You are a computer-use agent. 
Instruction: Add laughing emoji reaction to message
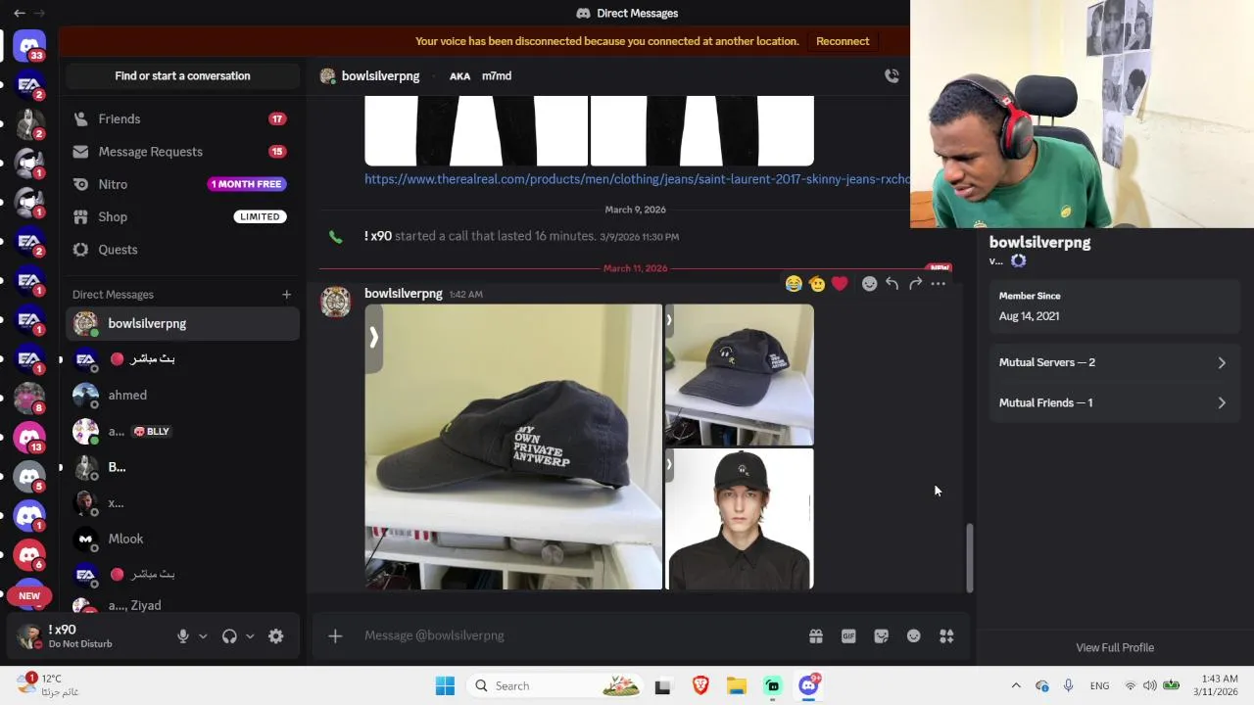794,283
